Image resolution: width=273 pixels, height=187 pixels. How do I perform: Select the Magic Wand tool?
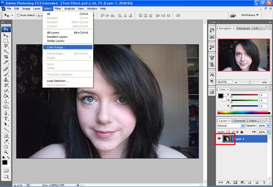tap(6, 52)
